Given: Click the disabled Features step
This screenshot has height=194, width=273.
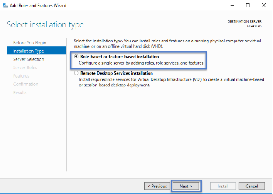Looking at the screenshot, I should point(21,76).
